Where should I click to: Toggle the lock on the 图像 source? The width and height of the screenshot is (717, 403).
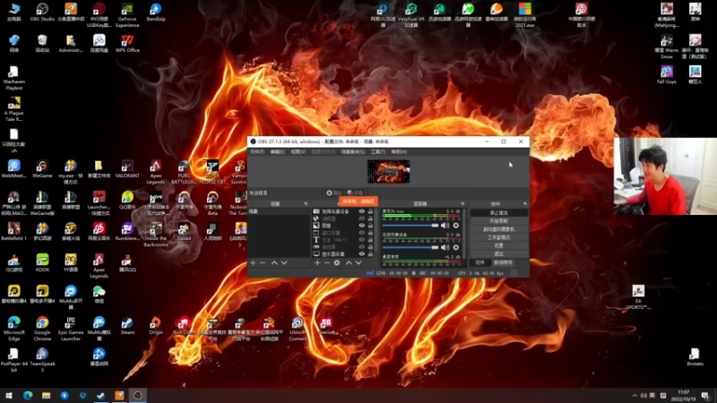point(370,226)
